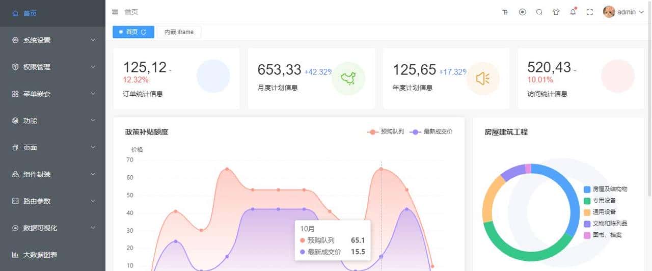This screenshot has height=271, width=652.
Task: Click the admin avatar picture
Action: (609, 12)
